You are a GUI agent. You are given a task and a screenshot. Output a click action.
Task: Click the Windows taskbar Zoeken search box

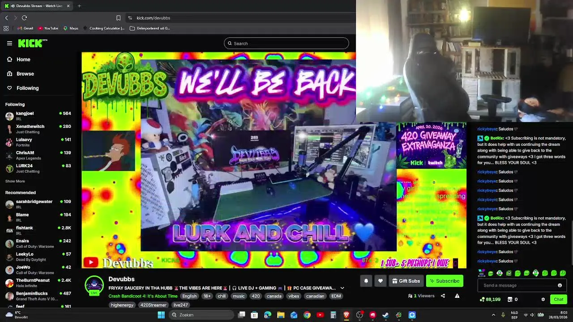click(201, 315)
